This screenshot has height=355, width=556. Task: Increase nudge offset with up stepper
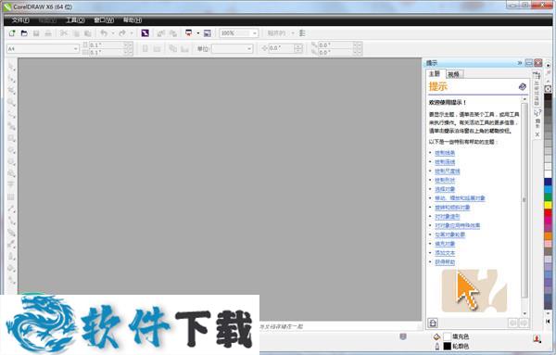click(298, 46)
